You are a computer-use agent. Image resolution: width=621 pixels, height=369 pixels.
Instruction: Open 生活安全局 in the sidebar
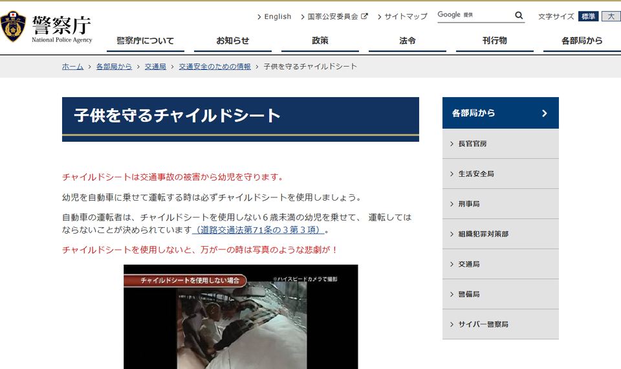tap(500, 174)
